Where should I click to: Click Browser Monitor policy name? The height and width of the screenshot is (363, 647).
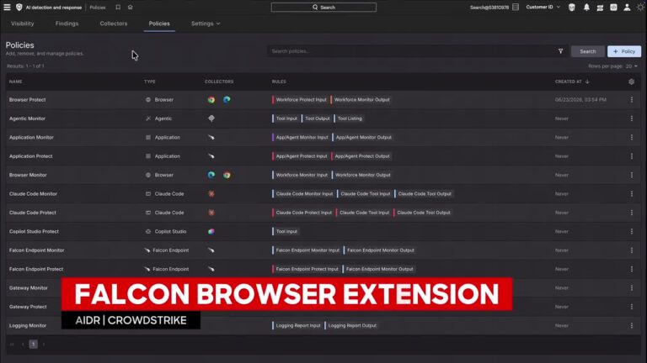(28, 175)
